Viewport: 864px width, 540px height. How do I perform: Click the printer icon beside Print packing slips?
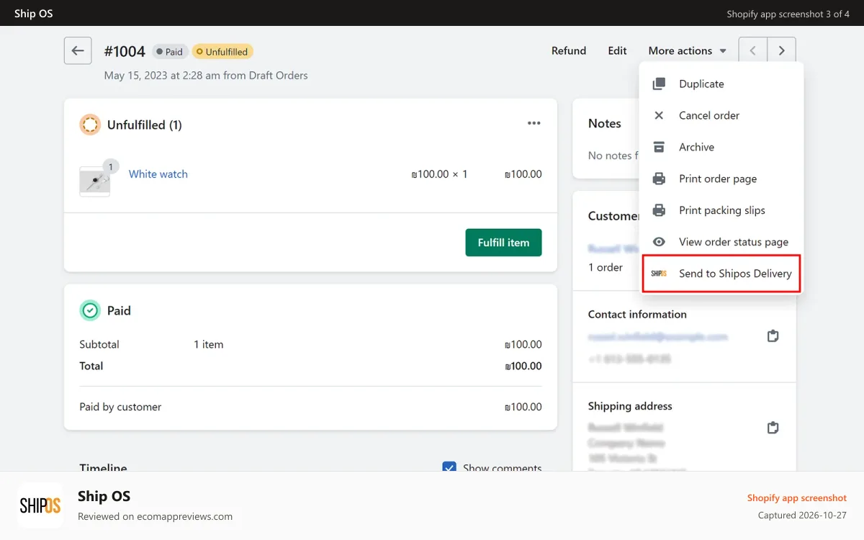click(659, 210)
